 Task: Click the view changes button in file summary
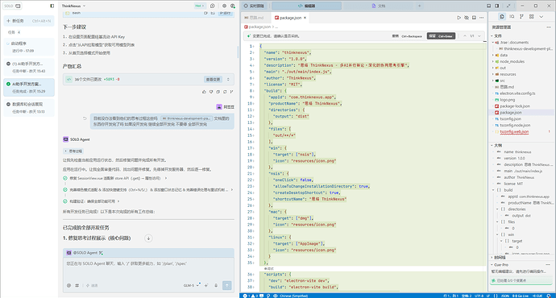pos(213,80)
